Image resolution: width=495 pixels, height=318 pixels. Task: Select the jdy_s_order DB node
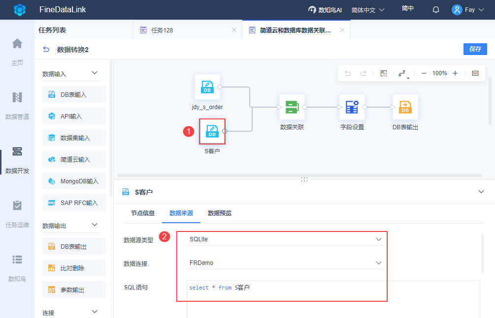point(207,87)
